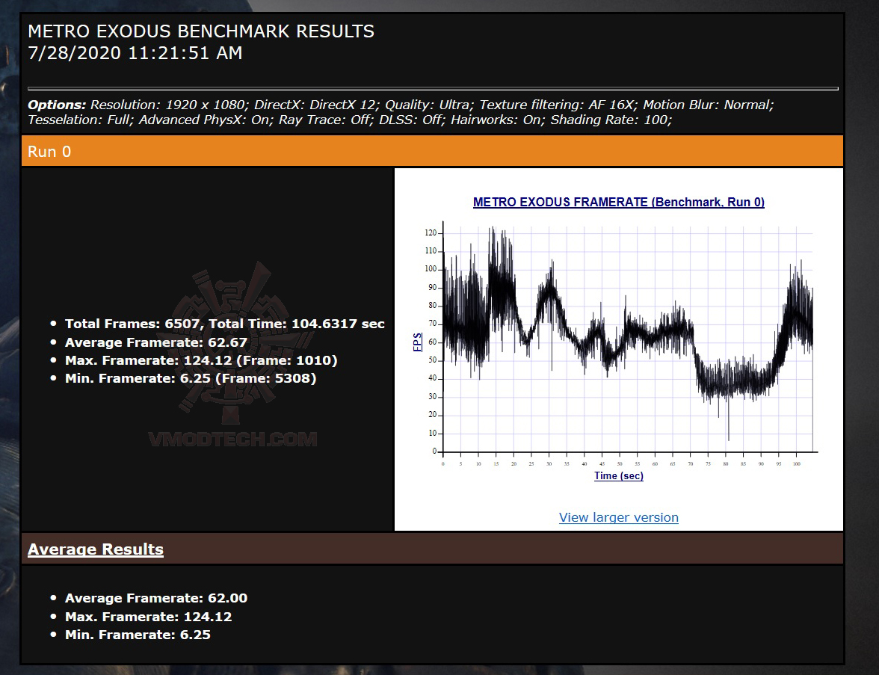Click the 'Max. Framerate: 124.12 (Frame: 1010)' line
Viewport: 879px width, 675px height.
click(200, 360)
